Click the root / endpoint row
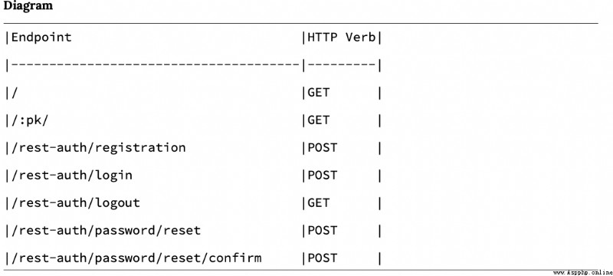Image resolution: width=613 pixels, height=276 pixels. (x=193, y=93)
